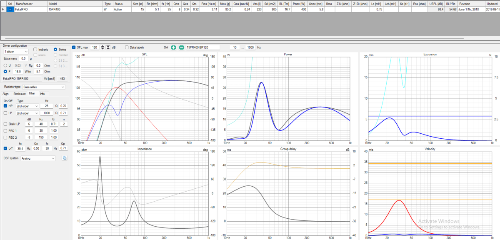Edit the end frequency 1000 field
500x240 pixels.
click(x=250, y=47)
